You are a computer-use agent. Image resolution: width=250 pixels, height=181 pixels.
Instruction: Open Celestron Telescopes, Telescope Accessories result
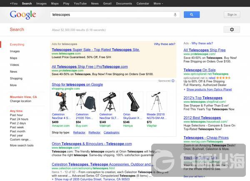pos(102,164)
